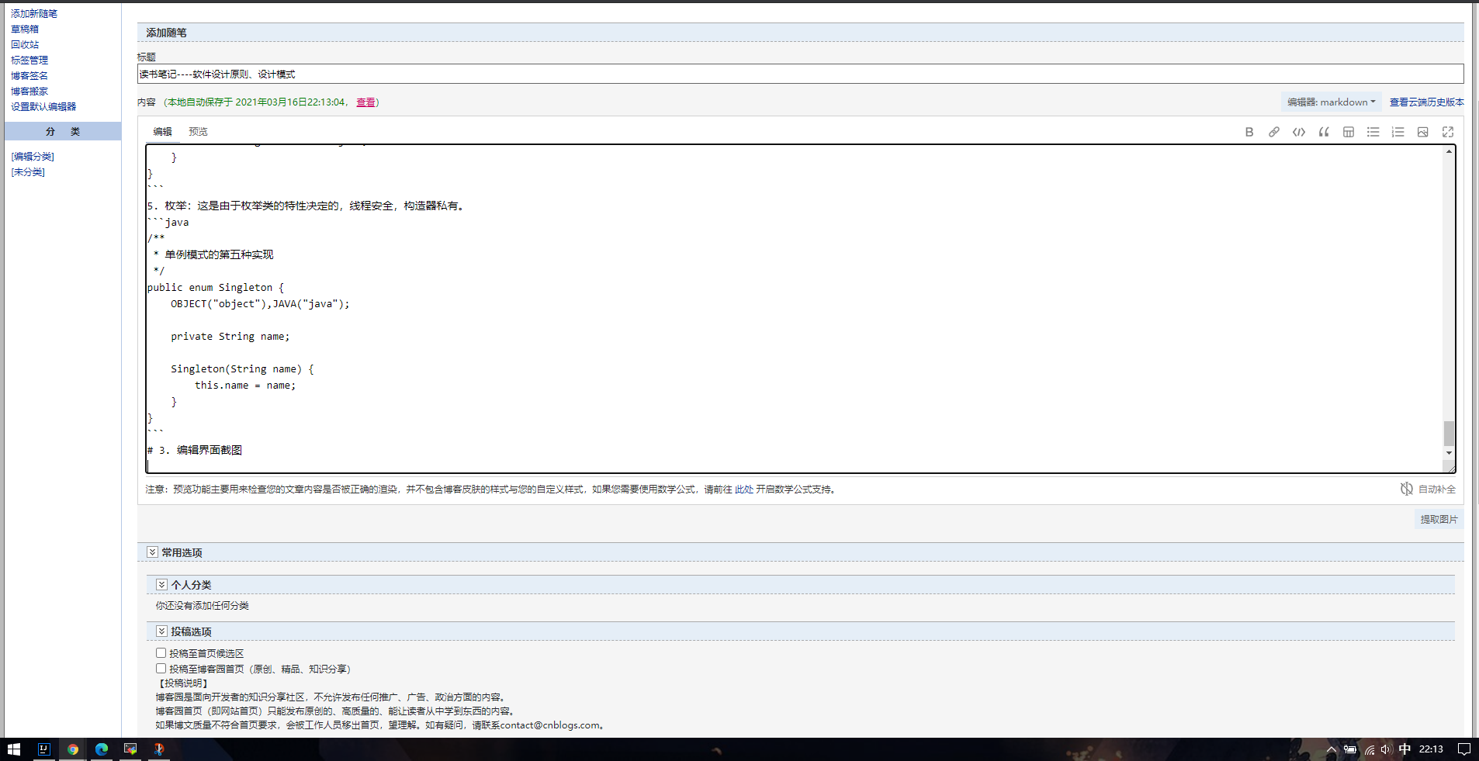Click the 'public enum Singleton {' line

coord(216,288)
